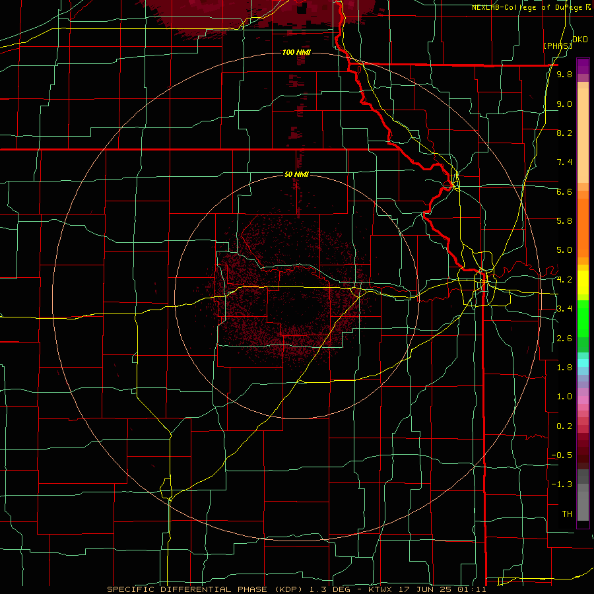Click the NEXLAB-College of DuPage label
Screen dimensions: 594x594
click(529, 7)
